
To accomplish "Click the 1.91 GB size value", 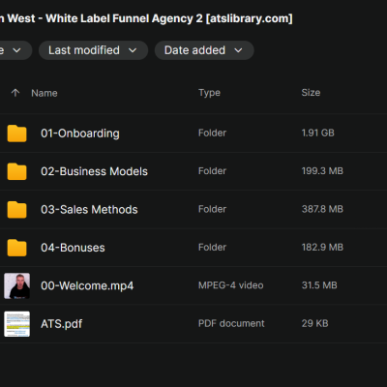I will coord(317,133).
